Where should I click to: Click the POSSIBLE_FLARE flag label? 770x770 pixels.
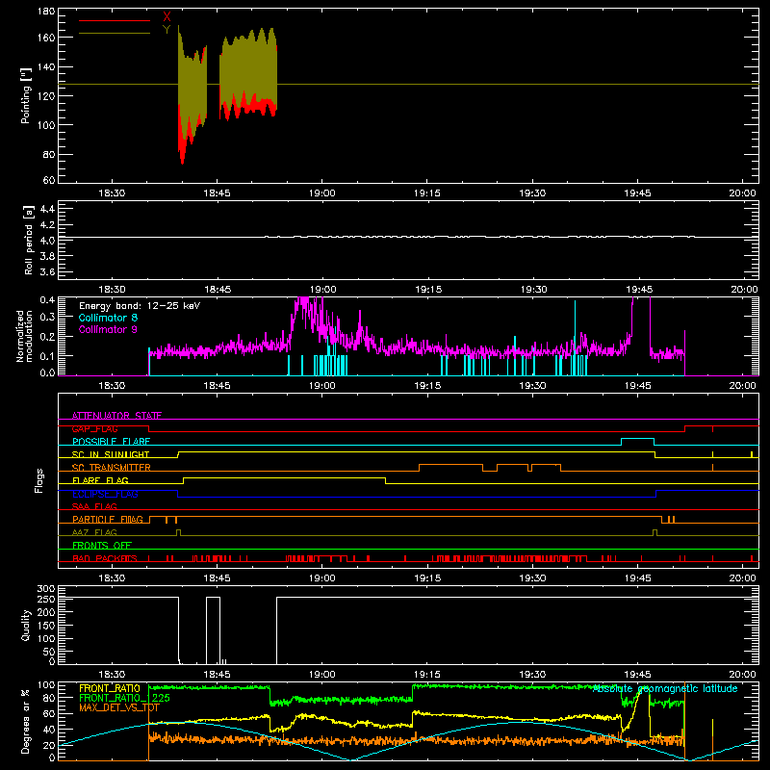[x=111, y=442]
